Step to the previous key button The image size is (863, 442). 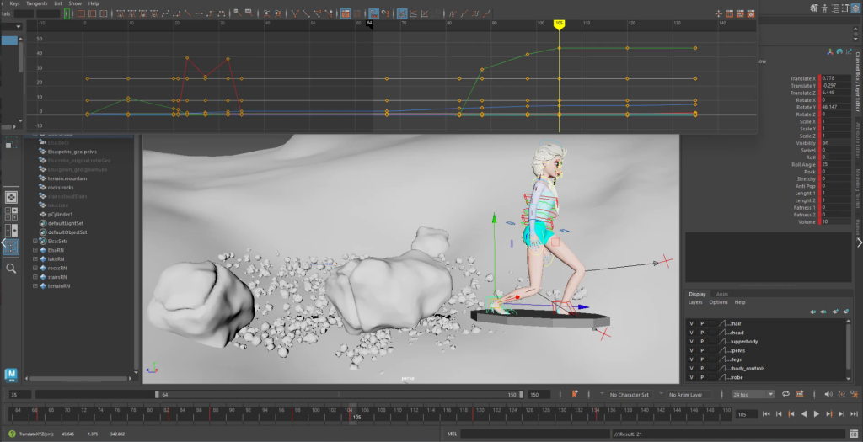(791, 414)
